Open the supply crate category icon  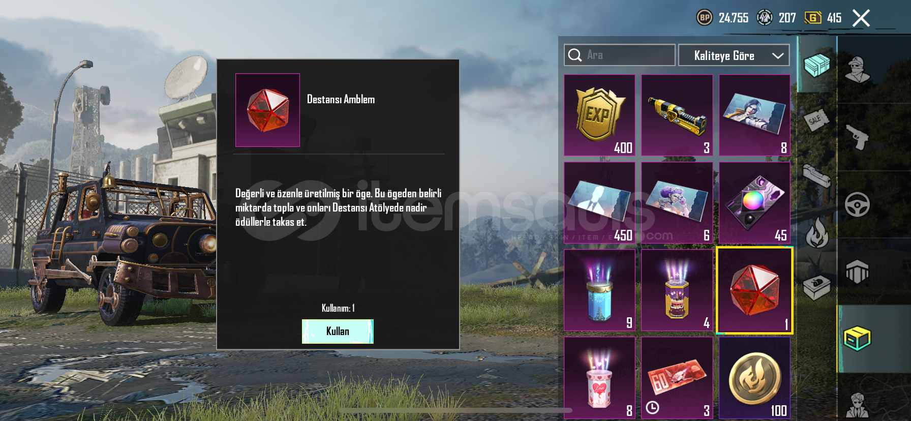[x=817, y=65]
